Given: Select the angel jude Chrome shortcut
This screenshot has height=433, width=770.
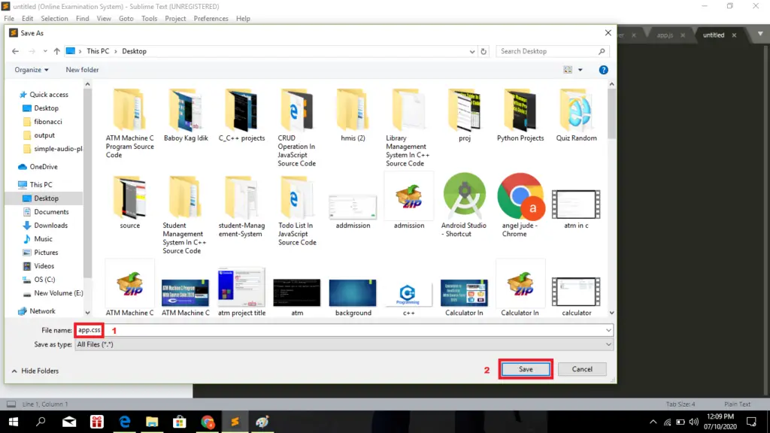Looking at the screenshot, I should click(520, 195).
